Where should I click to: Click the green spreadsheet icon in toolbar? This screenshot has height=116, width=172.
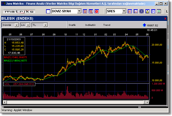coord(159,12)
